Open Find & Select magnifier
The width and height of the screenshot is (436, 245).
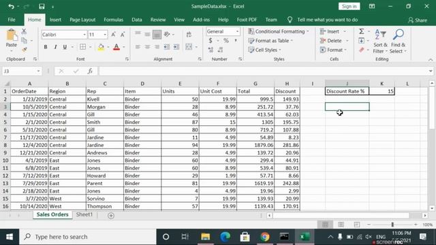[x=398, y=41]
